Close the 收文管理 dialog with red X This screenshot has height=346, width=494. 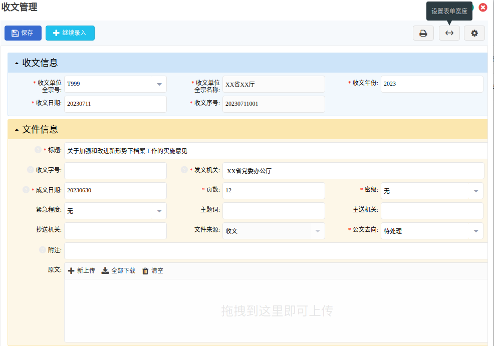[482, 7]
